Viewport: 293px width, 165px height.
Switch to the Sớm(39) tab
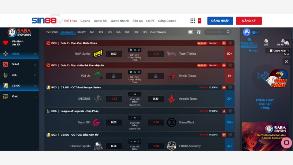[82, 32]
